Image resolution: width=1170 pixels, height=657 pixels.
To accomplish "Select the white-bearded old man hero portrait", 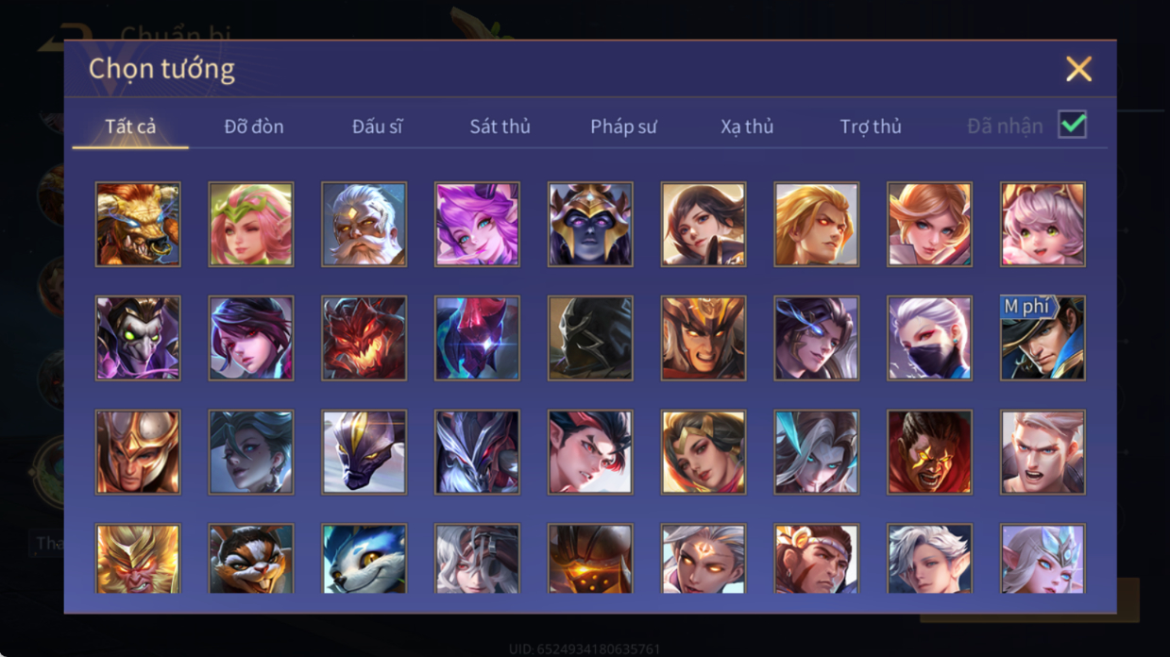I will point(364,225).
